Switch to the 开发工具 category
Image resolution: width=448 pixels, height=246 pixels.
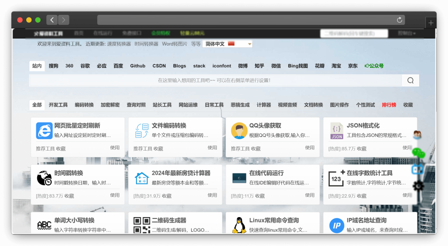[58, 105]
